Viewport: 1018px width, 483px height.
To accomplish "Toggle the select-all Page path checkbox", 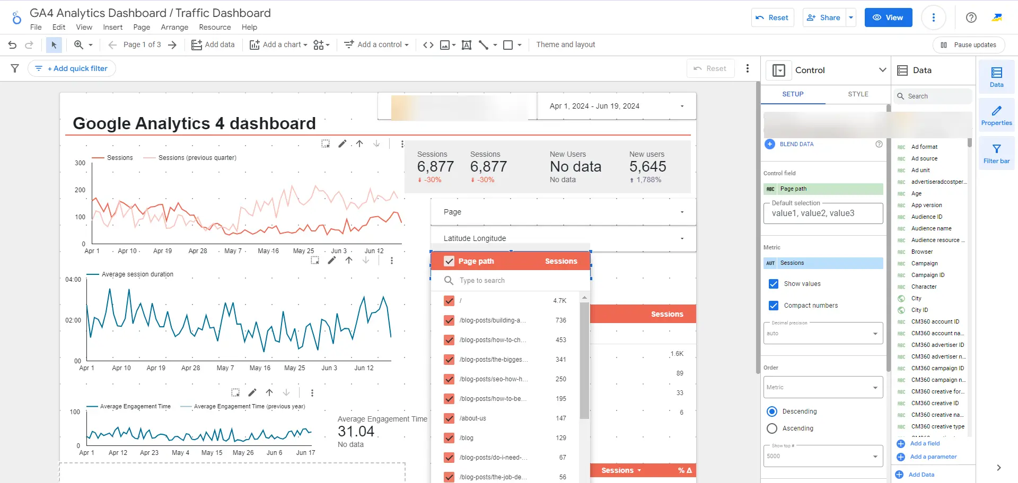I will coord(449,261).
